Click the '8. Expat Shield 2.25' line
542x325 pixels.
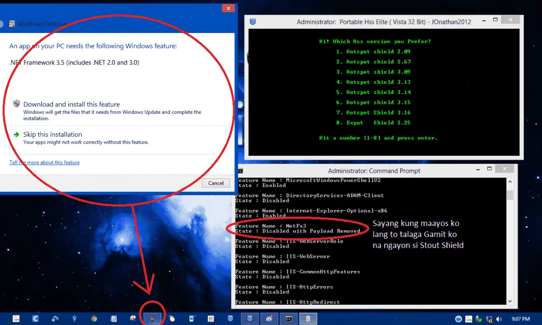374,123
